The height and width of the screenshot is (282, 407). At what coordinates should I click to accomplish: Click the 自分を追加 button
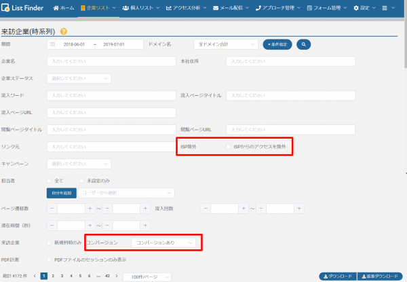60,193
